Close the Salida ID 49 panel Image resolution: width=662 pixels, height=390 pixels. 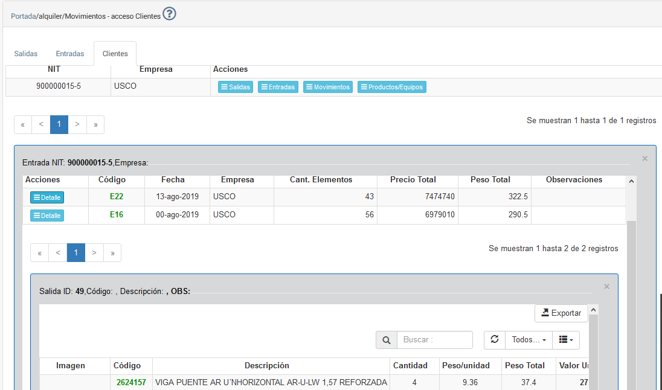tap(607, 287)
